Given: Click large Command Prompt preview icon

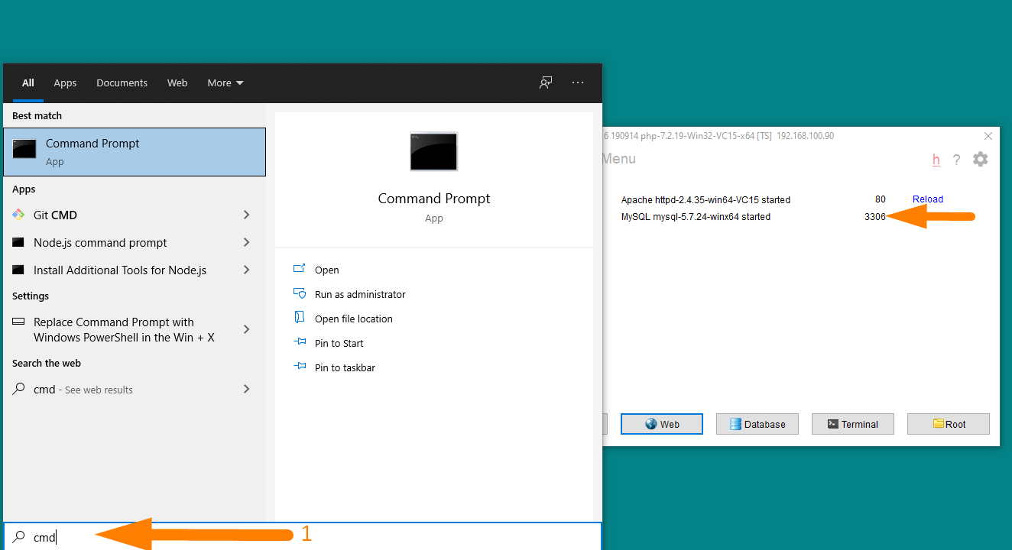Looking at the screenshot, I should point(433,151).
